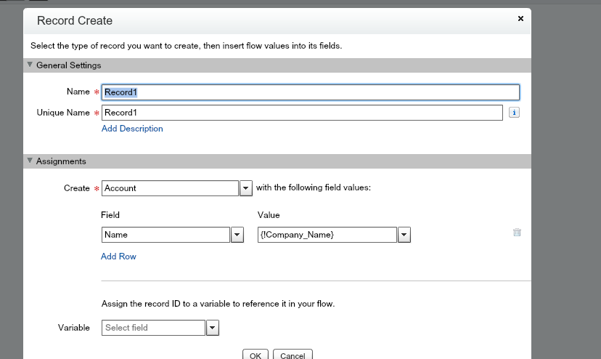Close the Record Create dialog
Image resolution: width=601 pixels, height=359 pixels.
point(520,19)
